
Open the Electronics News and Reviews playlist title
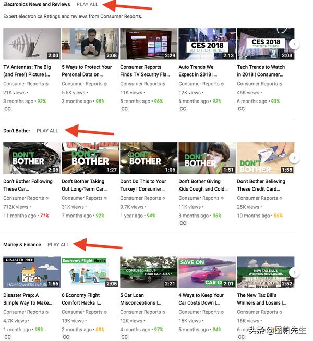(x=37, y=4)
